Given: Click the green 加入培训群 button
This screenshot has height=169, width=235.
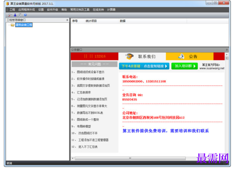Looking at the screenshot, I should pyautogui.click(x=184, y=66).
